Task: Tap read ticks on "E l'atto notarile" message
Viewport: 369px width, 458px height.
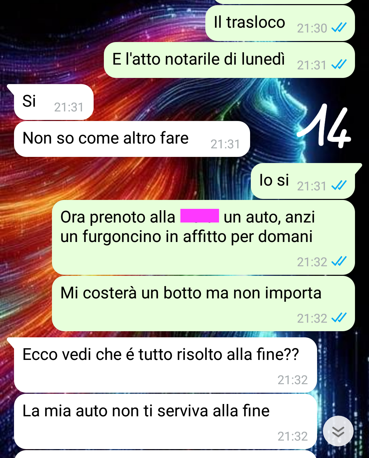Action: [x=339, y=64]
